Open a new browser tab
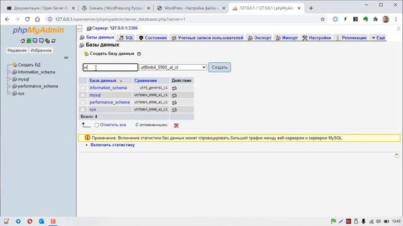This screenshot has width=403, height=226. coord(311,8)
